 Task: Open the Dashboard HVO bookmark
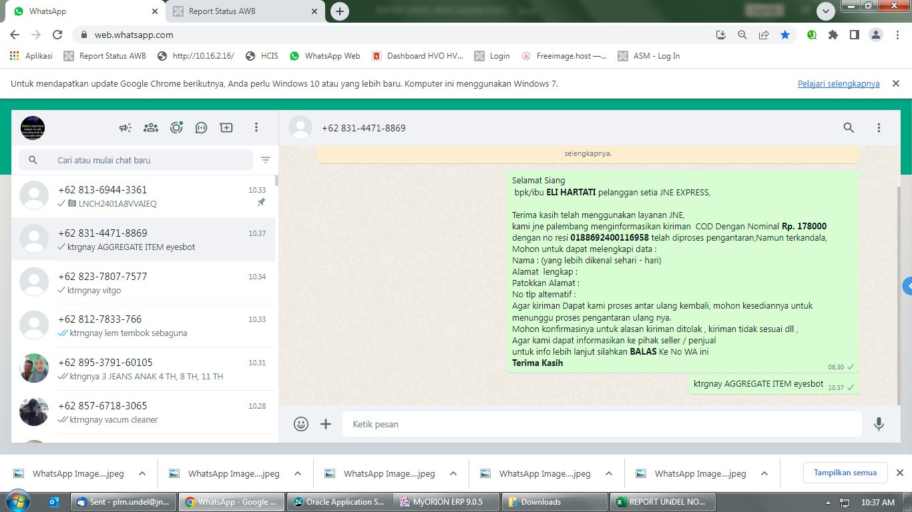click(417, 56)
